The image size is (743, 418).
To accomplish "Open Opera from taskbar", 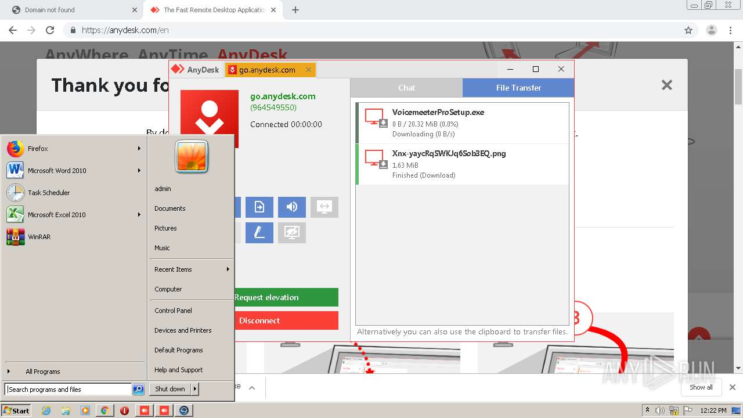I will (x=124, y=410).
